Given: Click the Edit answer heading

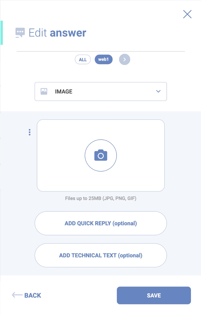Looking at the screenshot, I should click(x=57, y=33).
